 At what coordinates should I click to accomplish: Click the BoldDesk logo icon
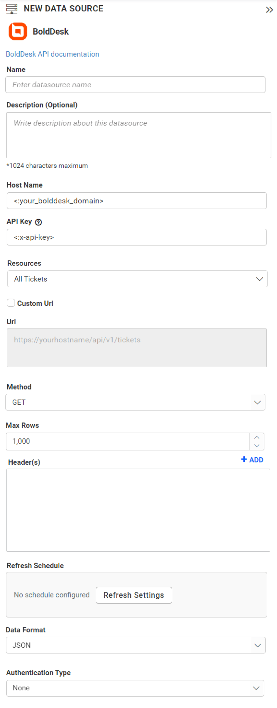pyautogui.click(x=18, y=31)
